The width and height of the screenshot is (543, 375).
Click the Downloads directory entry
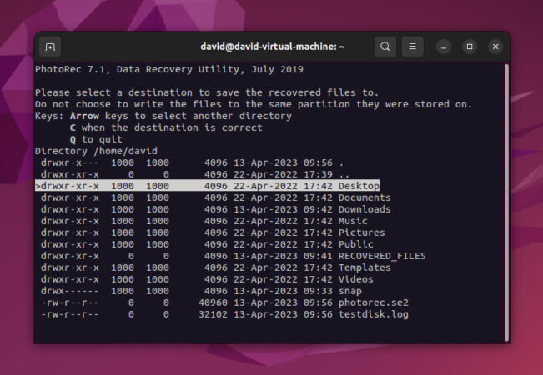point(364,209)
